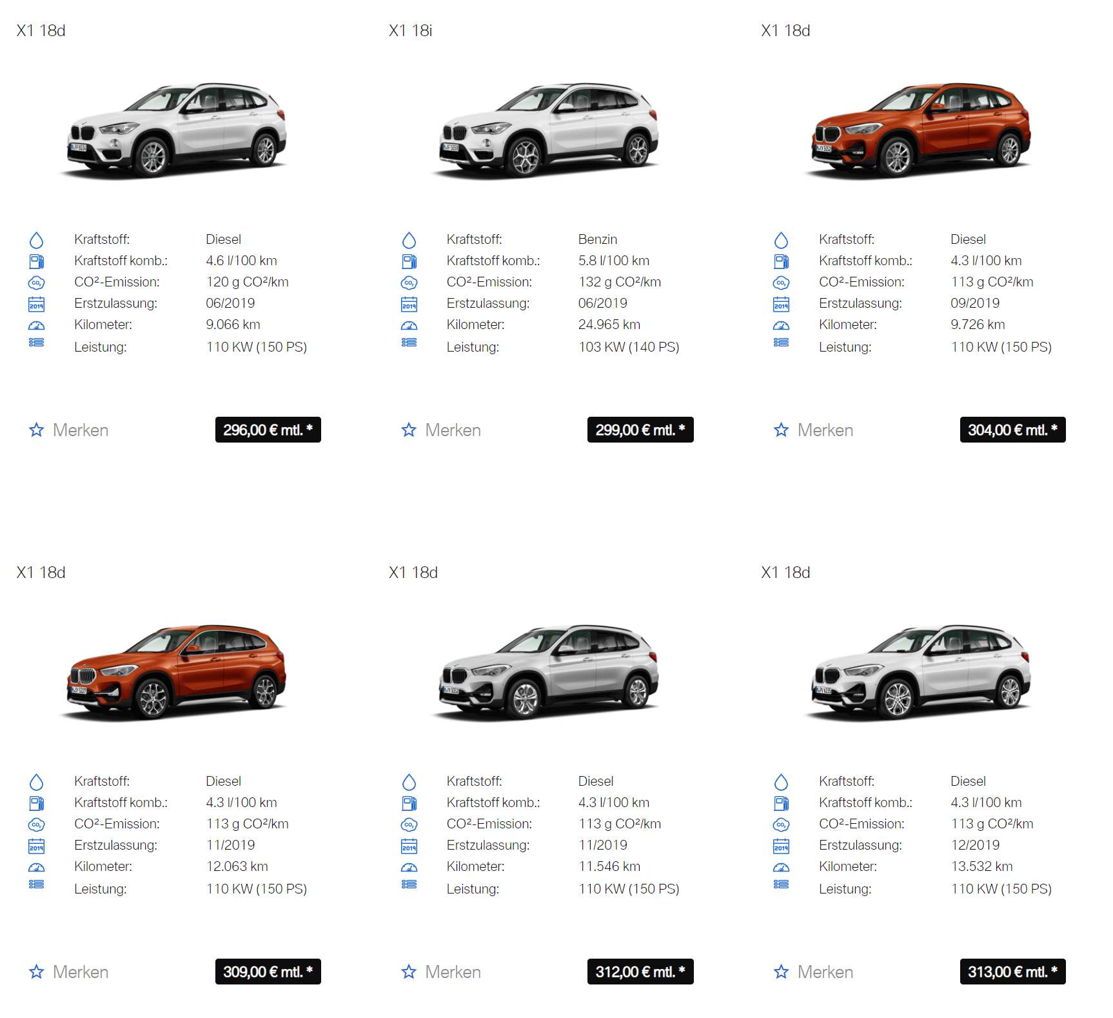Open the 312,00 € mtl. price button

coord(640,972)
